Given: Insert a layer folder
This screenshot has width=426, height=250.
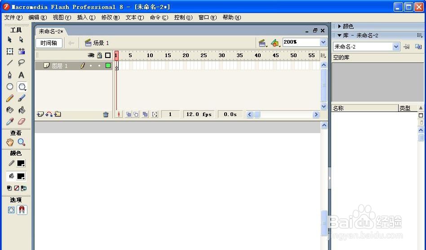Looking at the screenshot, I should tap(58, 114).
